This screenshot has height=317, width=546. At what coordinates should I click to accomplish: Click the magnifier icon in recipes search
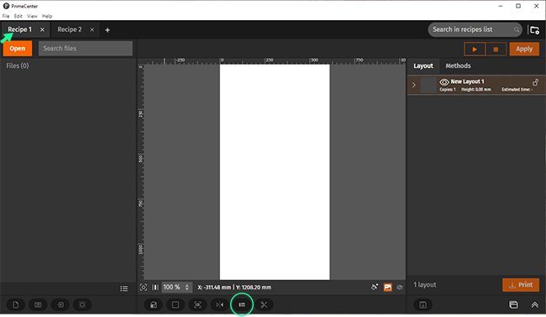pos(517,30)
